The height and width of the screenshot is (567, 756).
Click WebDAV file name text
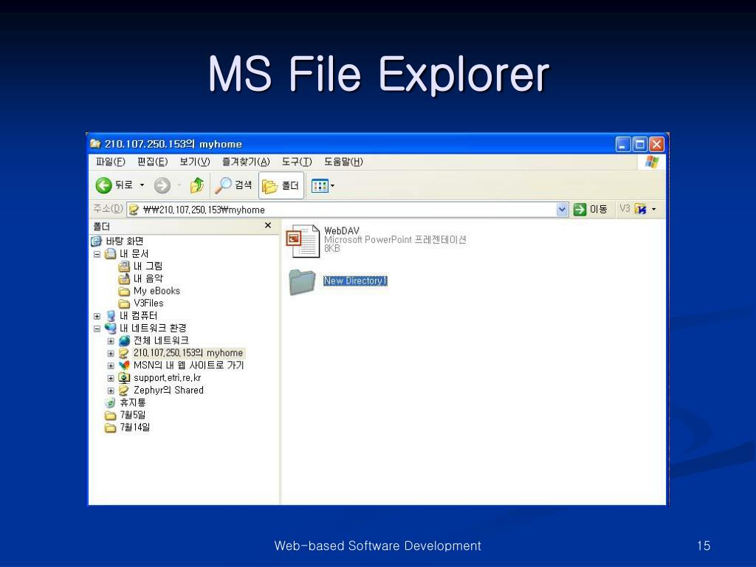(x=341, y=231)
